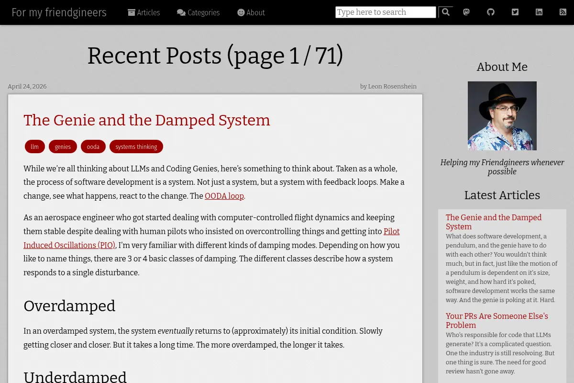Open the Categories menu item
The image size is (574, 383).
(199, 12)
